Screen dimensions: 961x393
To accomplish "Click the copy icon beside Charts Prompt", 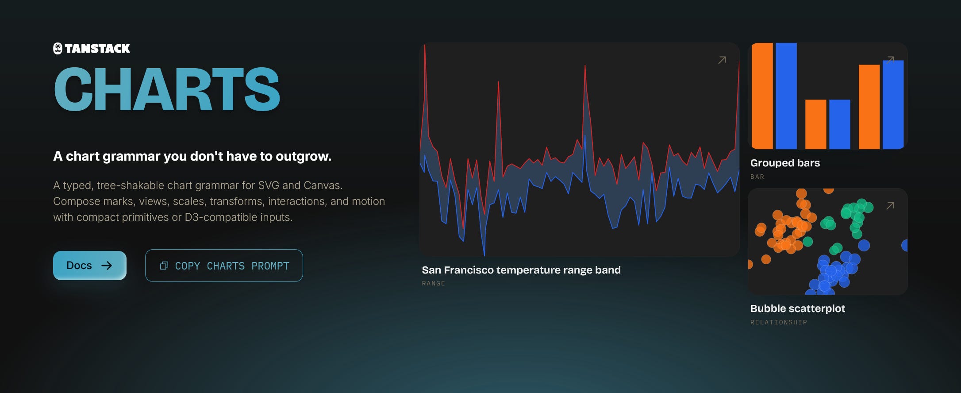I will coord(164,266).
